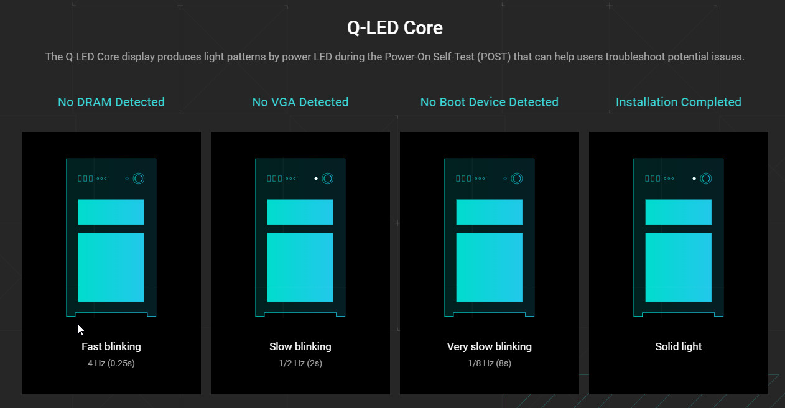Click the power button icon in No Boot Device case

(517, 178)
